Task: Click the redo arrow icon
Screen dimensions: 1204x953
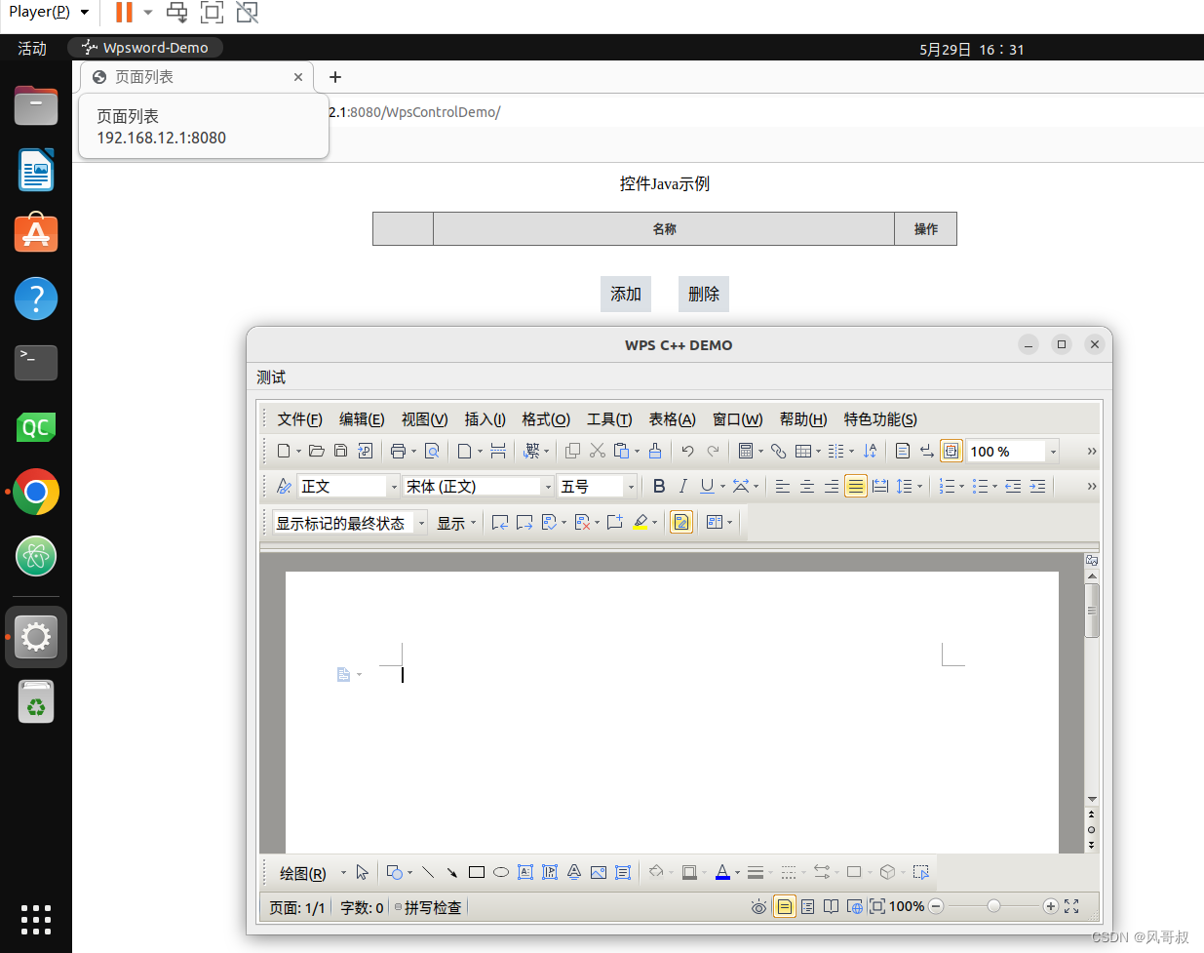Action: tap(713, 451)
